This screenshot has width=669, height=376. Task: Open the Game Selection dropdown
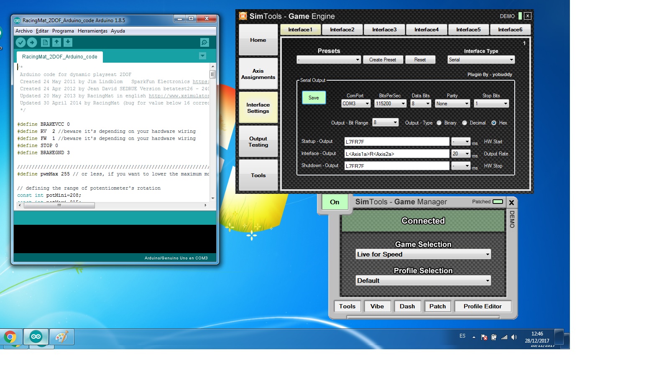(x=423, y=254)
